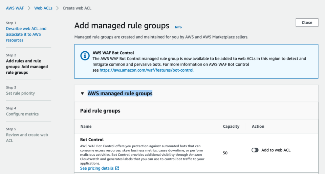
Task: Select Step 4 Configure metrics
Action: click(x=22, y=114)
